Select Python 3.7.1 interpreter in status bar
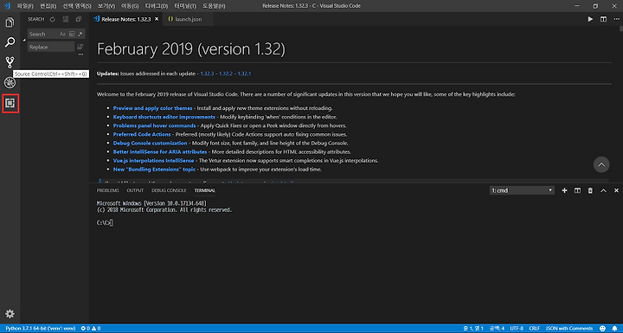The width and height of the screenshot is (623, 333). (x=40, y=328)
